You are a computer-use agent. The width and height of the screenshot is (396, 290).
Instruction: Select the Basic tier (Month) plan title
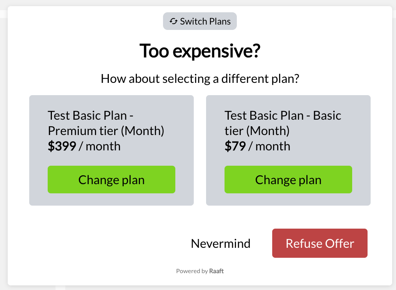[283, 123]
